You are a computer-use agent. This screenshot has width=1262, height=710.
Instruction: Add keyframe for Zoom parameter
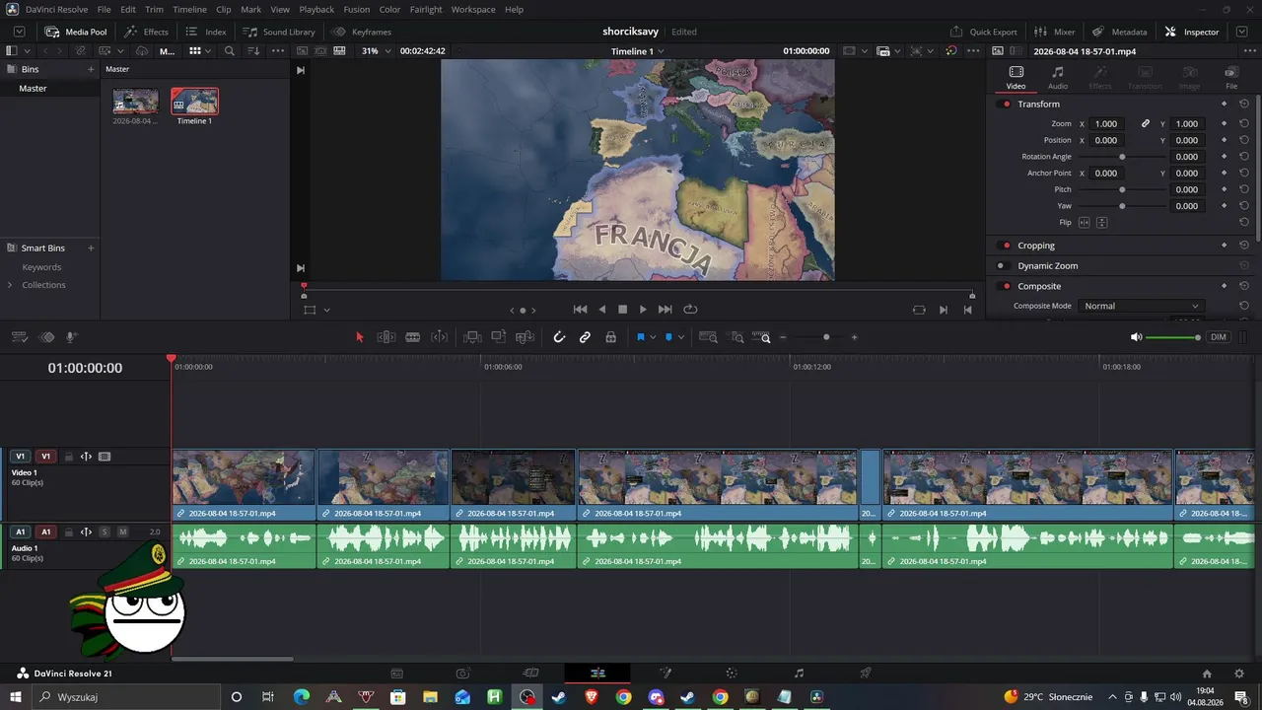click(1225, 123)
